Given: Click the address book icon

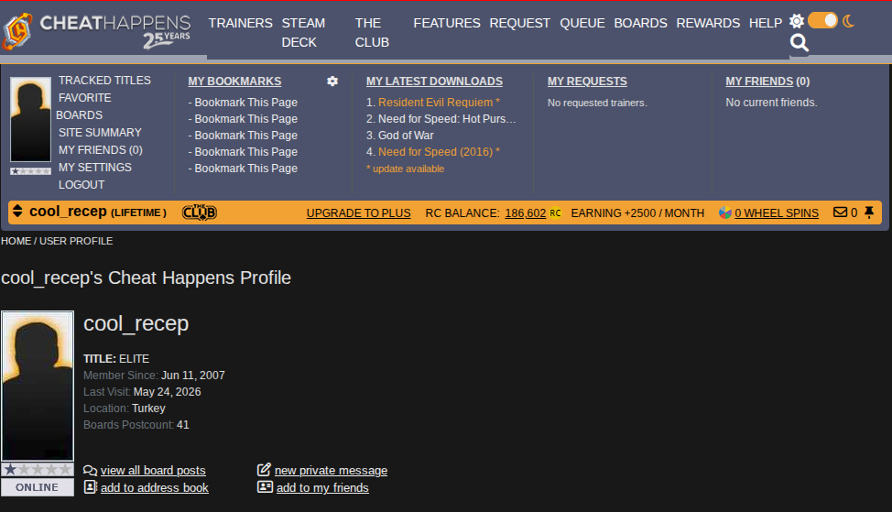Looking at the screenshot, I should coord(91,487).
